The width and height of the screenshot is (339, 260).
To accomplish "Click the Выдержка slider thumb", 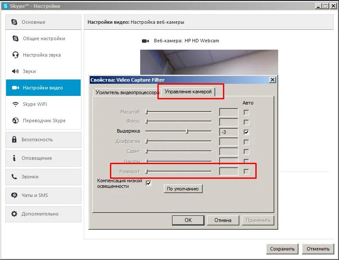I will tap(187, 131).
